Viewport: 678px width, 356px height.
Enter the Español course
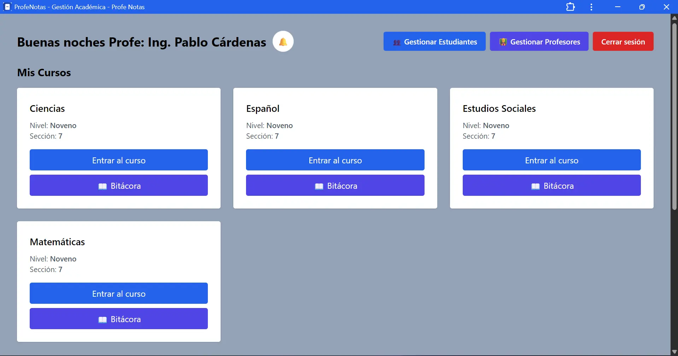pyautogui.click(x=335, y=160)
